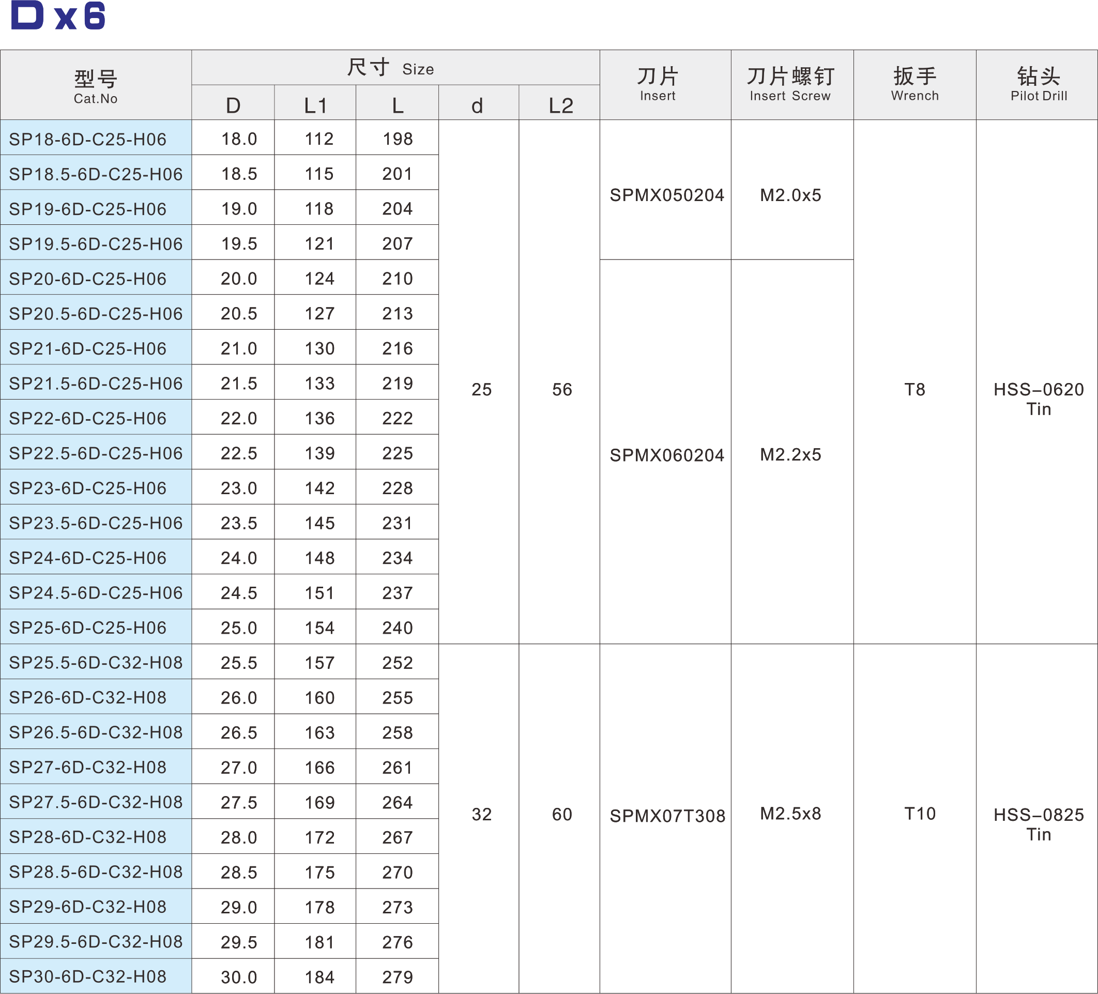Click the Wrench column header
The width and height of the screenshot is (1098, 994).
[x=914, y=85]
